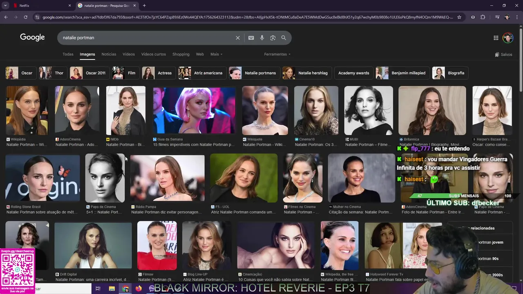Viewport: 523px width, 294px height.
Task: Open the Google apps grid
Action: tap(496, 38)
